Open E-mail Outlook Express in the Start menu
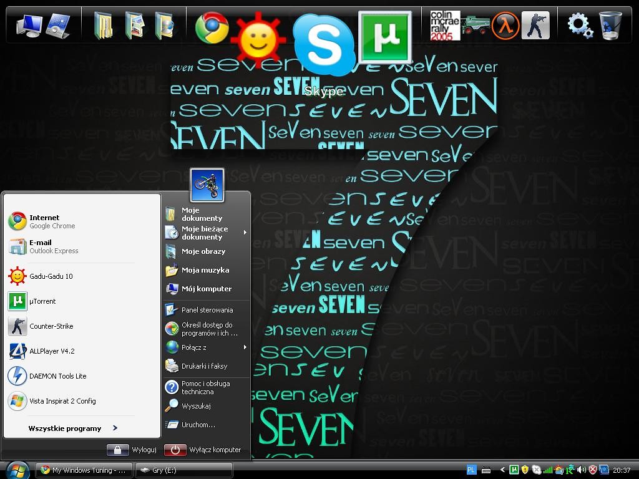Image resolution: width=639 pixels, height=479 pixels. (82, 246)
